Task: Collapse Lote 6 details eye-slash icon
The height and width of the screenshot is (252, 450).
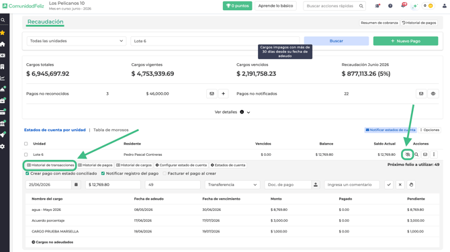Action: click(x=408, y=155)
